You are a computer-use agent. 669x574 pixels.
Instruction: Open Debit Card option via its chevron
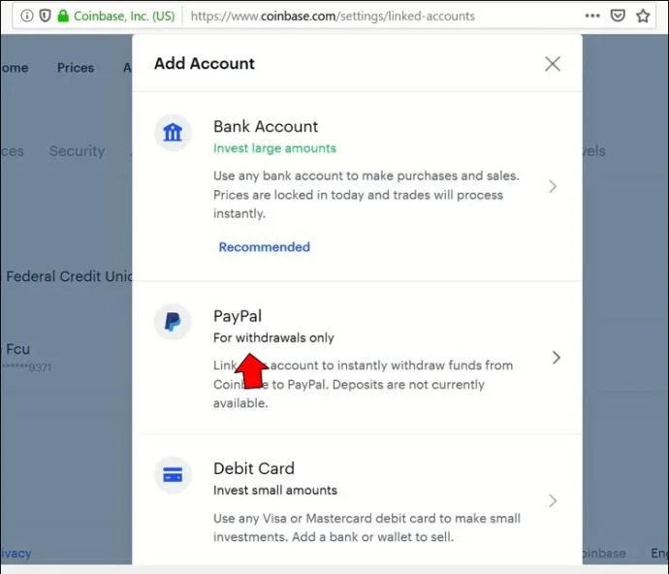pos(553,500)
